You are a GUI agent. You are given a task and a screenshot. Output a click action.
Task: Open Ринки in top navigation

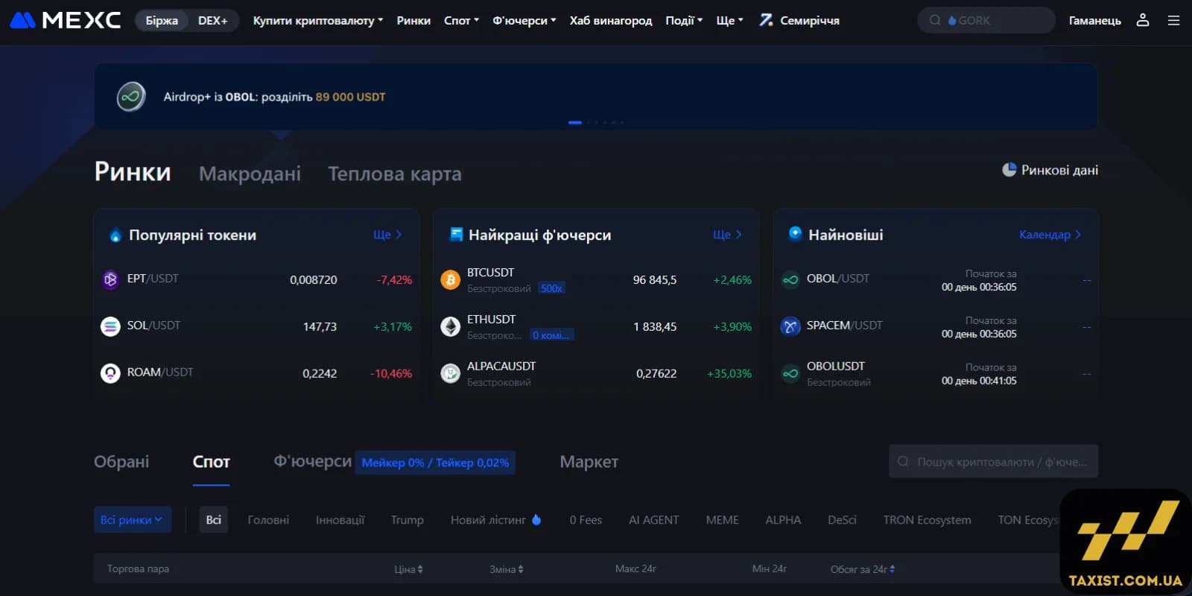point(413,20)
